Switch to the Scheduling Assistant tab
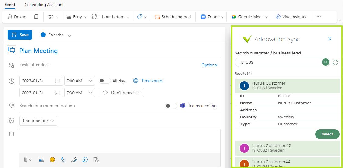The height and width of the screenshot is (168, 343). [x=44, y=5]
